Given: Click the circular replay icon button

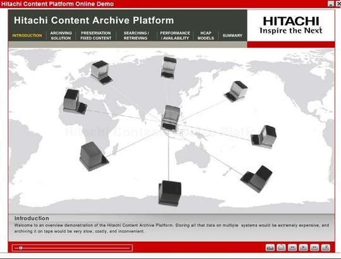Looking at the screenshot, I should [281, 248].
